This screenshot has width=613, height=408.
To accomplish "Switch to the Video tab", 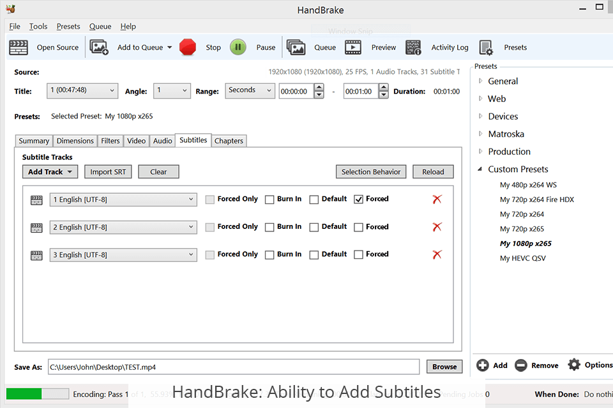I will 137,140.
